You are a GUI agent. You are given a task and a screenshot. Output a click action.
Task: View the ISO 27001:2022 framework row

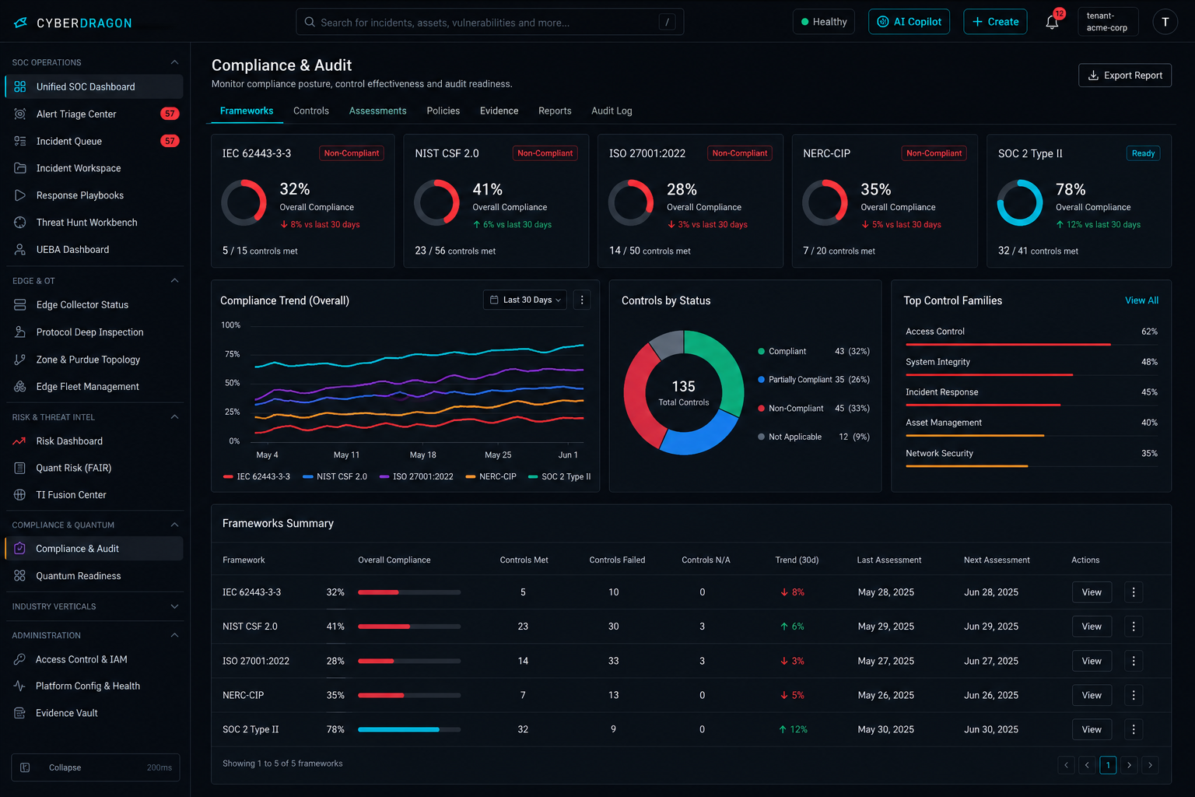tap(1092, 661)
